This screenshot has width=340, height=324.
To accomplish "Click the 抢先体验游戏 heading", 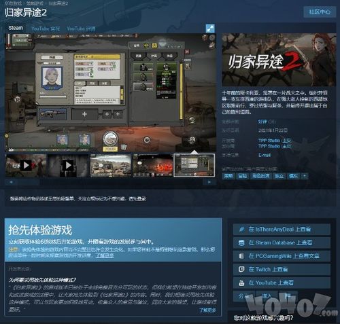I will click(40, 230).
